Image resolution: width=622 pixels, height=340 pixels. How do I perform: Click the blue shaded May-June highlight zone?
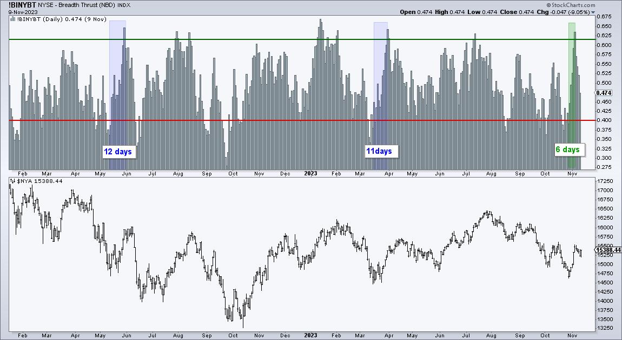(x=117, y=81)
